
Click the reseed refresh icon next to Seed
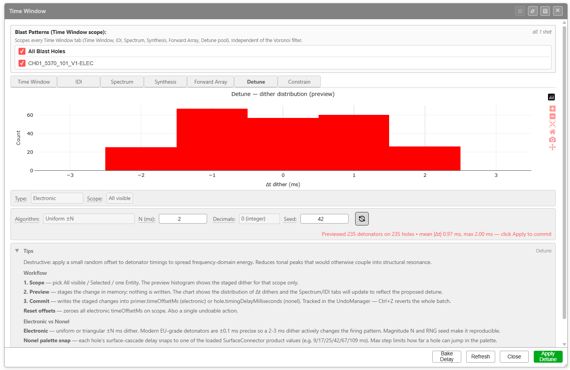point(362,219)
